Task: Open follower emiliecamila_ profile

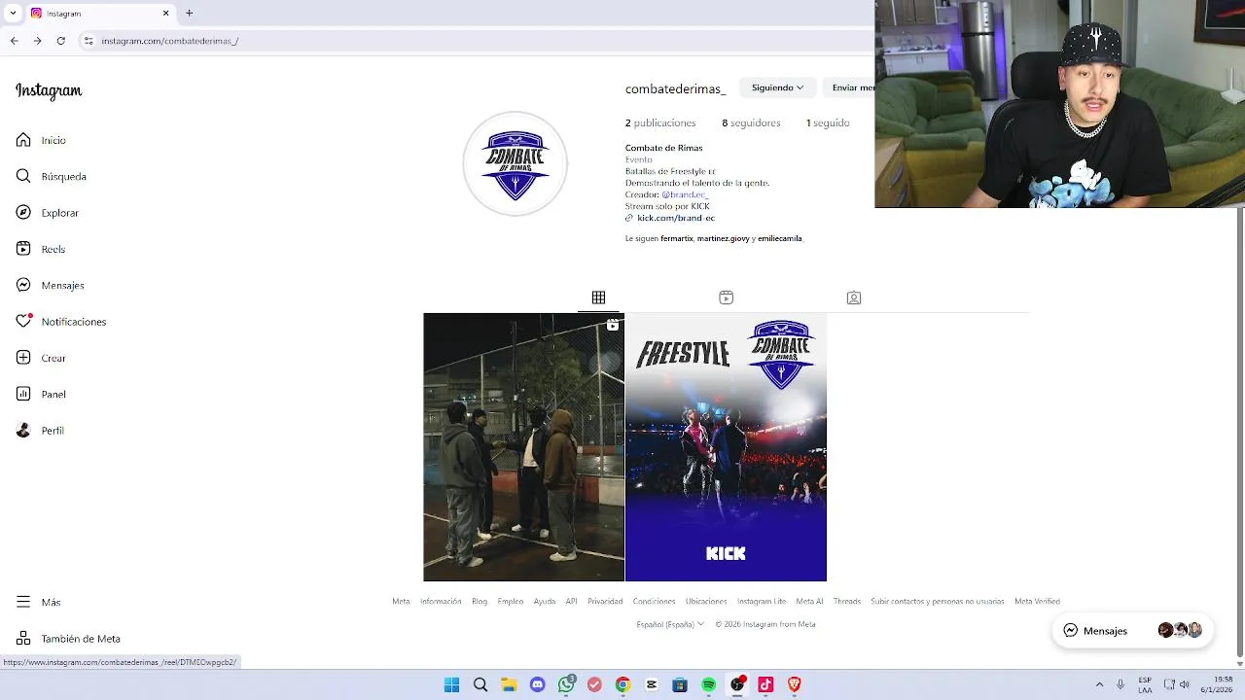Action: pos(780,238)
